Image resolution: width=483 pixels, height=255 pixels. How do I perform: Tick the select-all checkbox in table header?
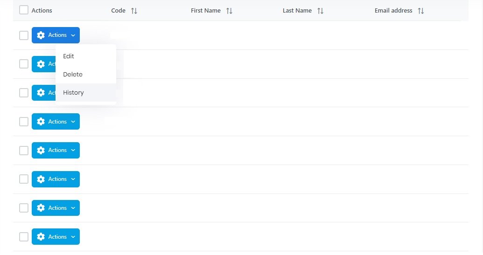pyautogui.click(x=24, y=10)
